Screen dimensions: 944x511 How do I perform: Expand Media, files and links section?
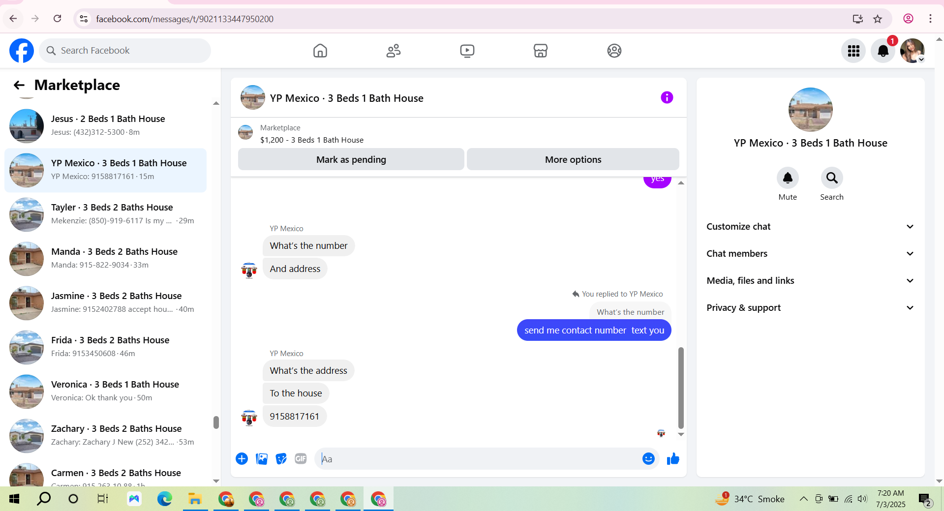coord(810,281)
